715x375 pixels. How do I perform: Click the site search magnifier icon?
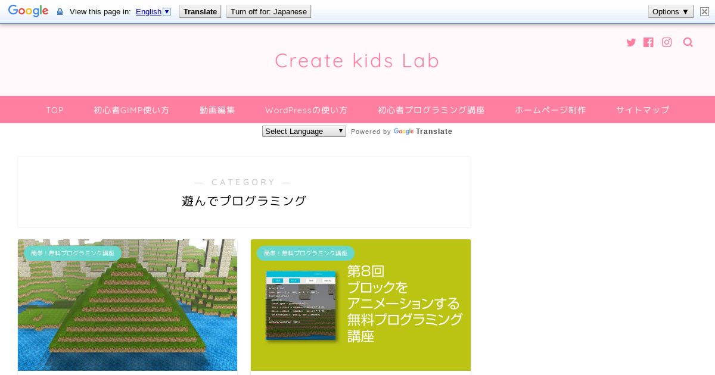688,42
